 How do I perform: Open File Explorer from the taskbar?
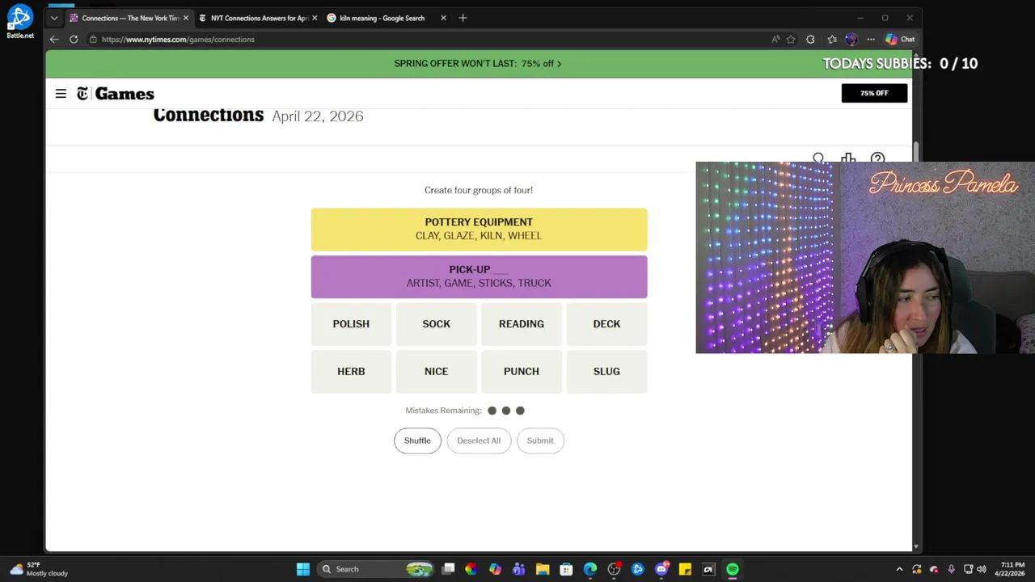pyautogui.click(x=543, y=569)
